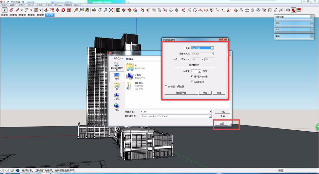Open the Rectangle tool dropdown arrow

tap(41, 10)
